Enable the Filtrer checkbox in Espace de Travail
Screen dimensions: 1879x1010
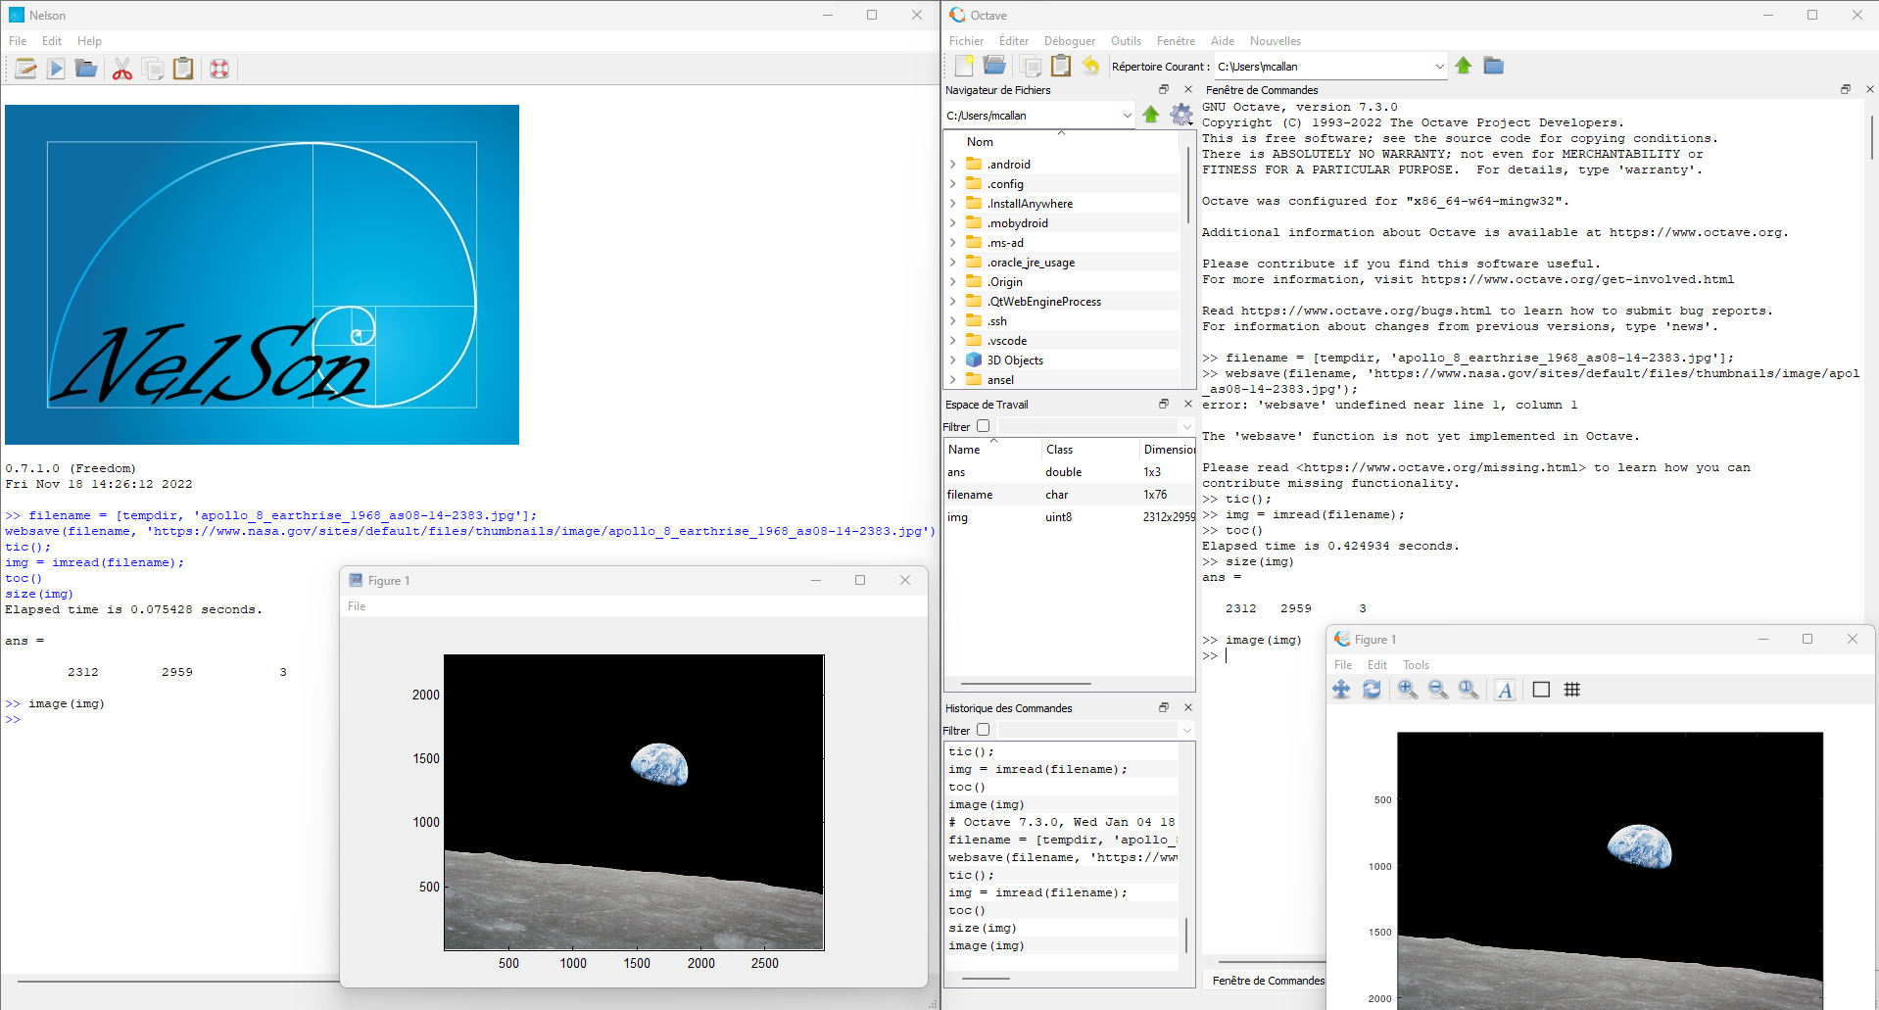983,426
